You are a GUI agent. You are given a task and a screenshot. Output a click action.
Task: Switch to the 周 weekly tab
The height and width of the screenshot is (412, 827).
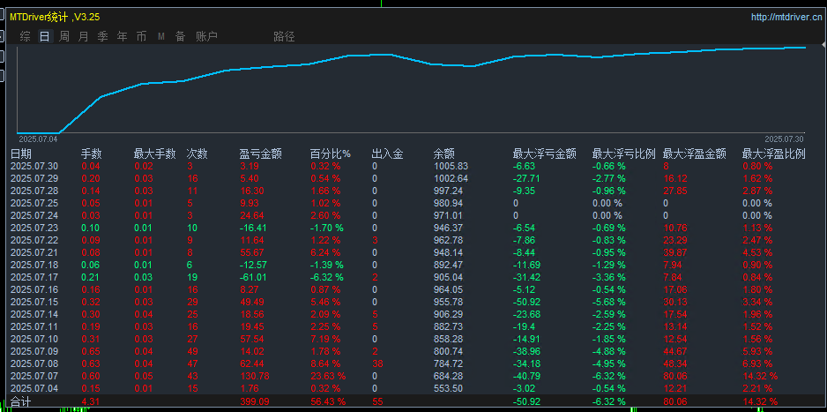[63, 36]
